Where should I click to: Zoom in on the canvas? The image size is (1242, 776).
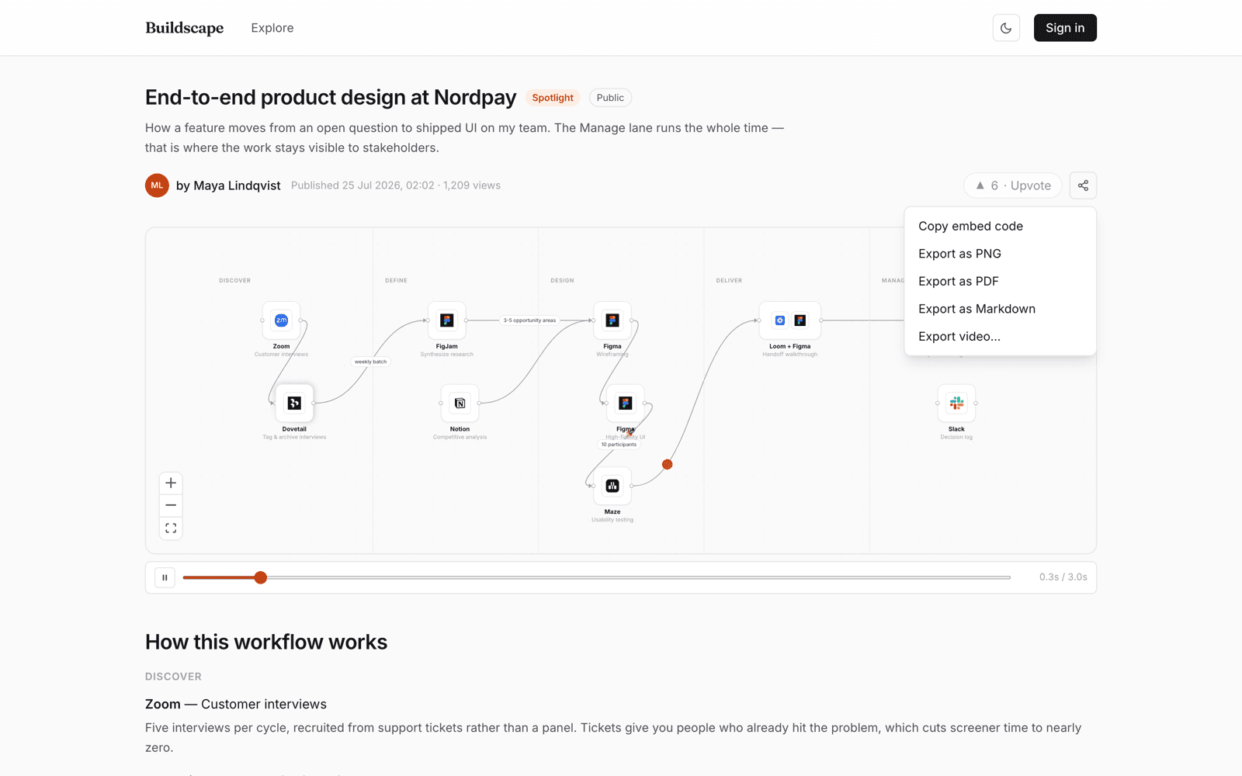(x=171, y=483)
